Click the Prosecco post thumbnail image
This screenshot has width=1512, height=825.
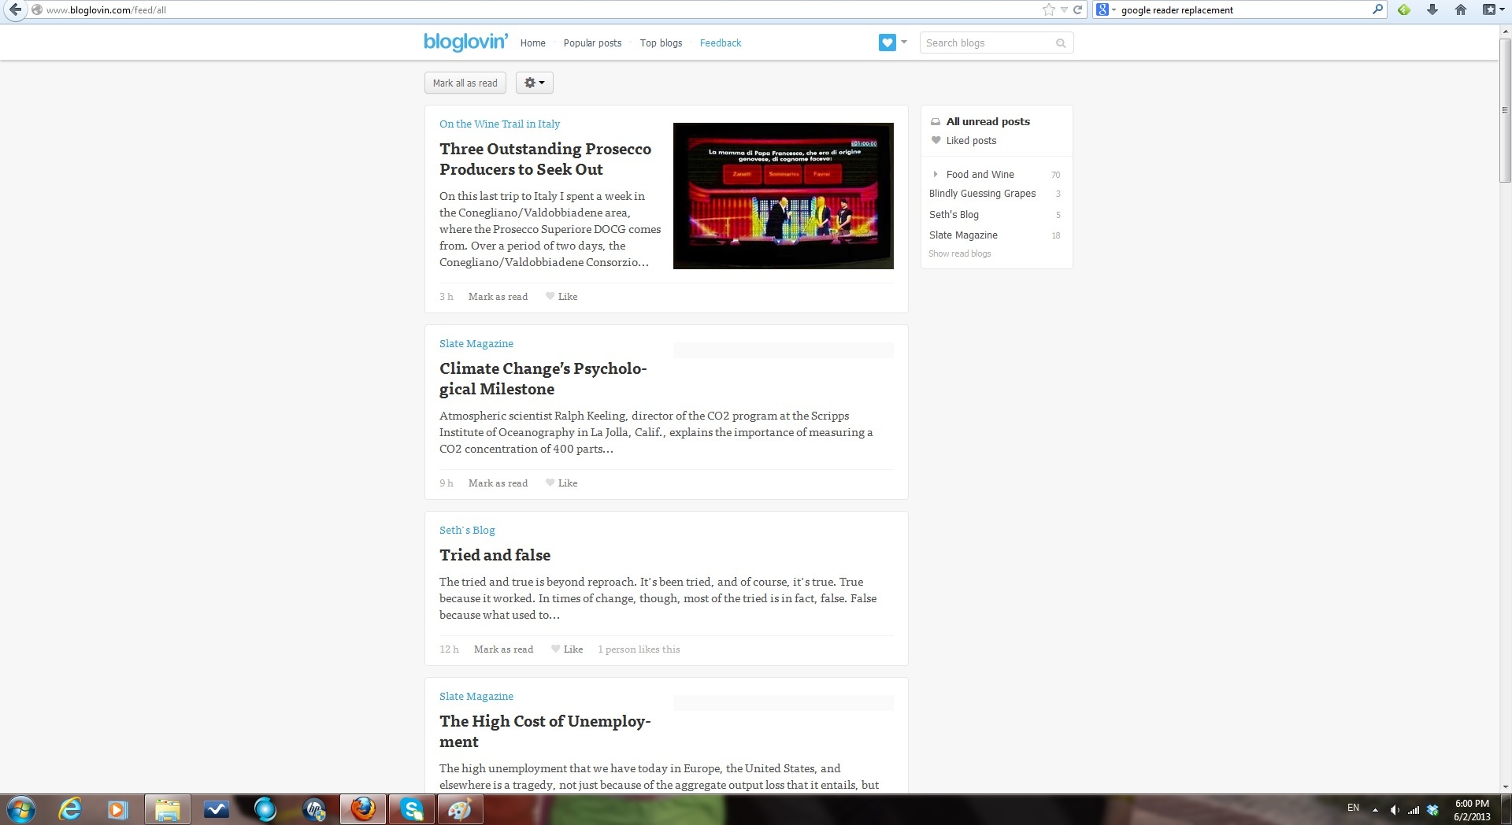coord(783,196)
